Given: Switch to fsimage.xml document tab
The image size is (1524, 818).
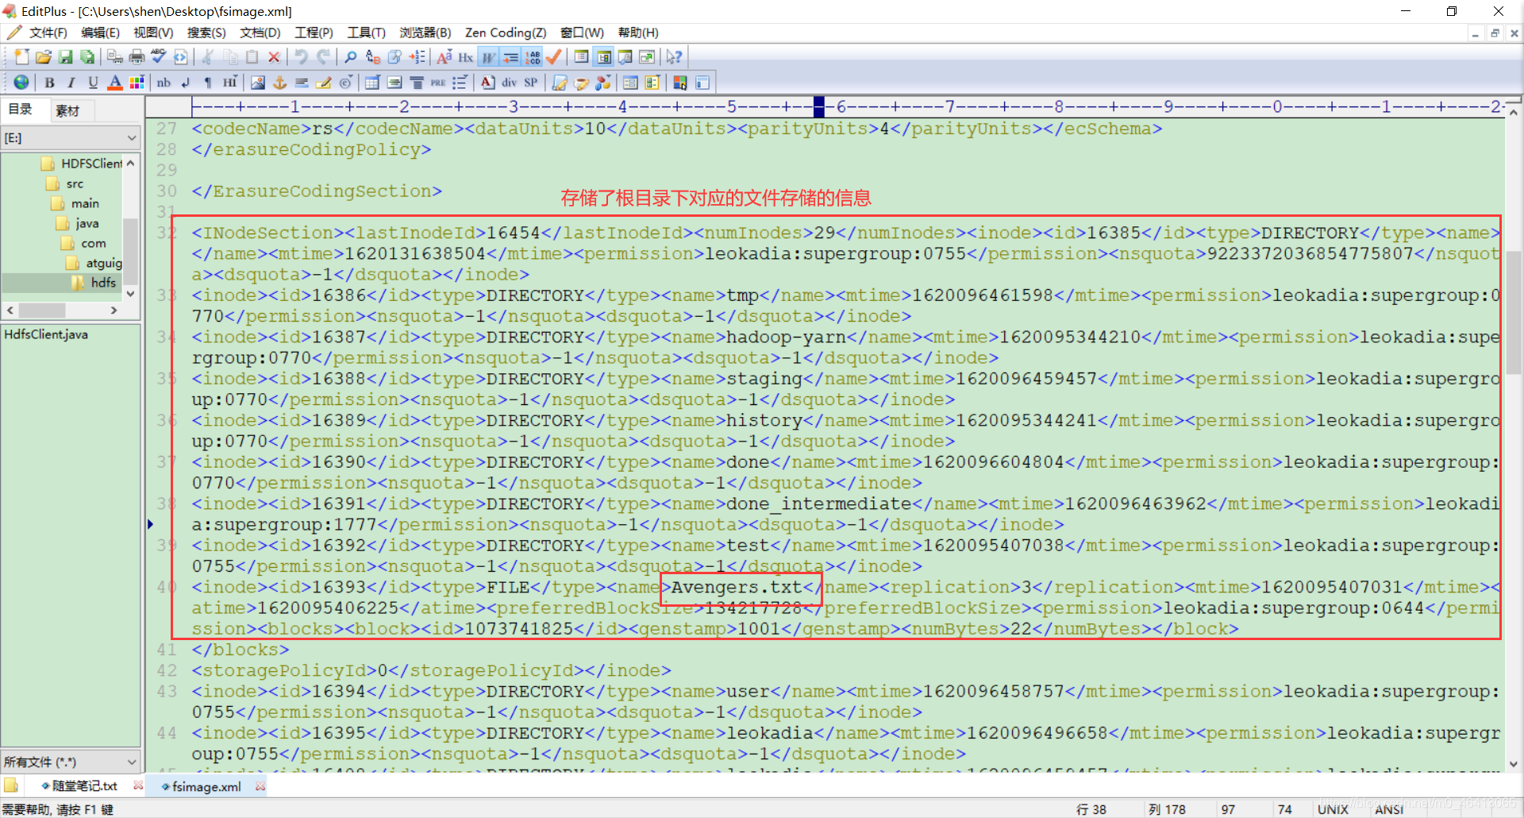Looking at the screenshot, I should [x=206, y=786].
